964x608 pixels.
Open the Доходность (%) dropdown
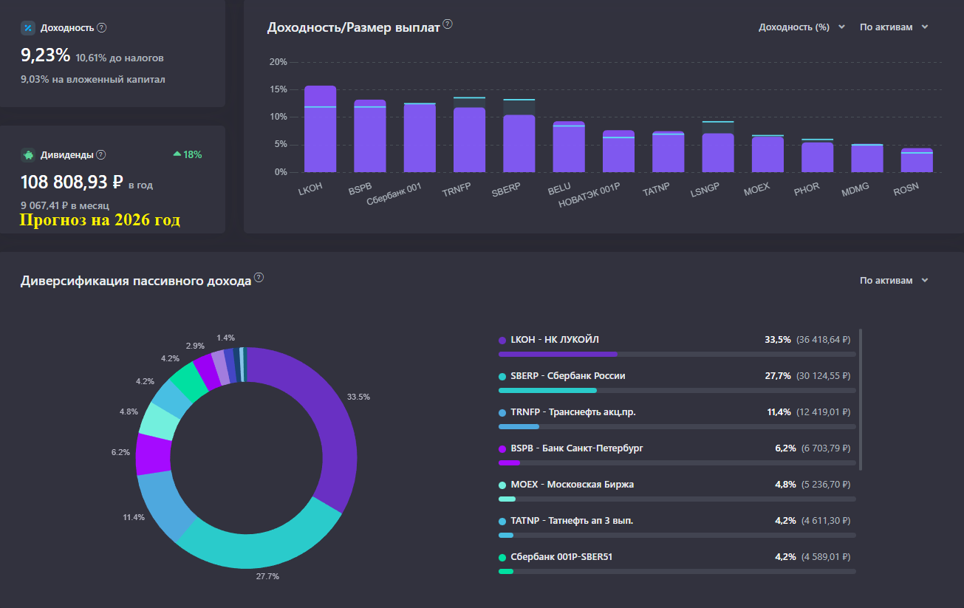click(x=802, y=27)
